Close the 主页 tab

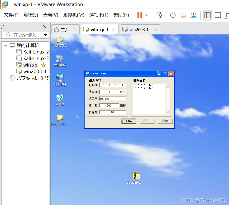75,30
